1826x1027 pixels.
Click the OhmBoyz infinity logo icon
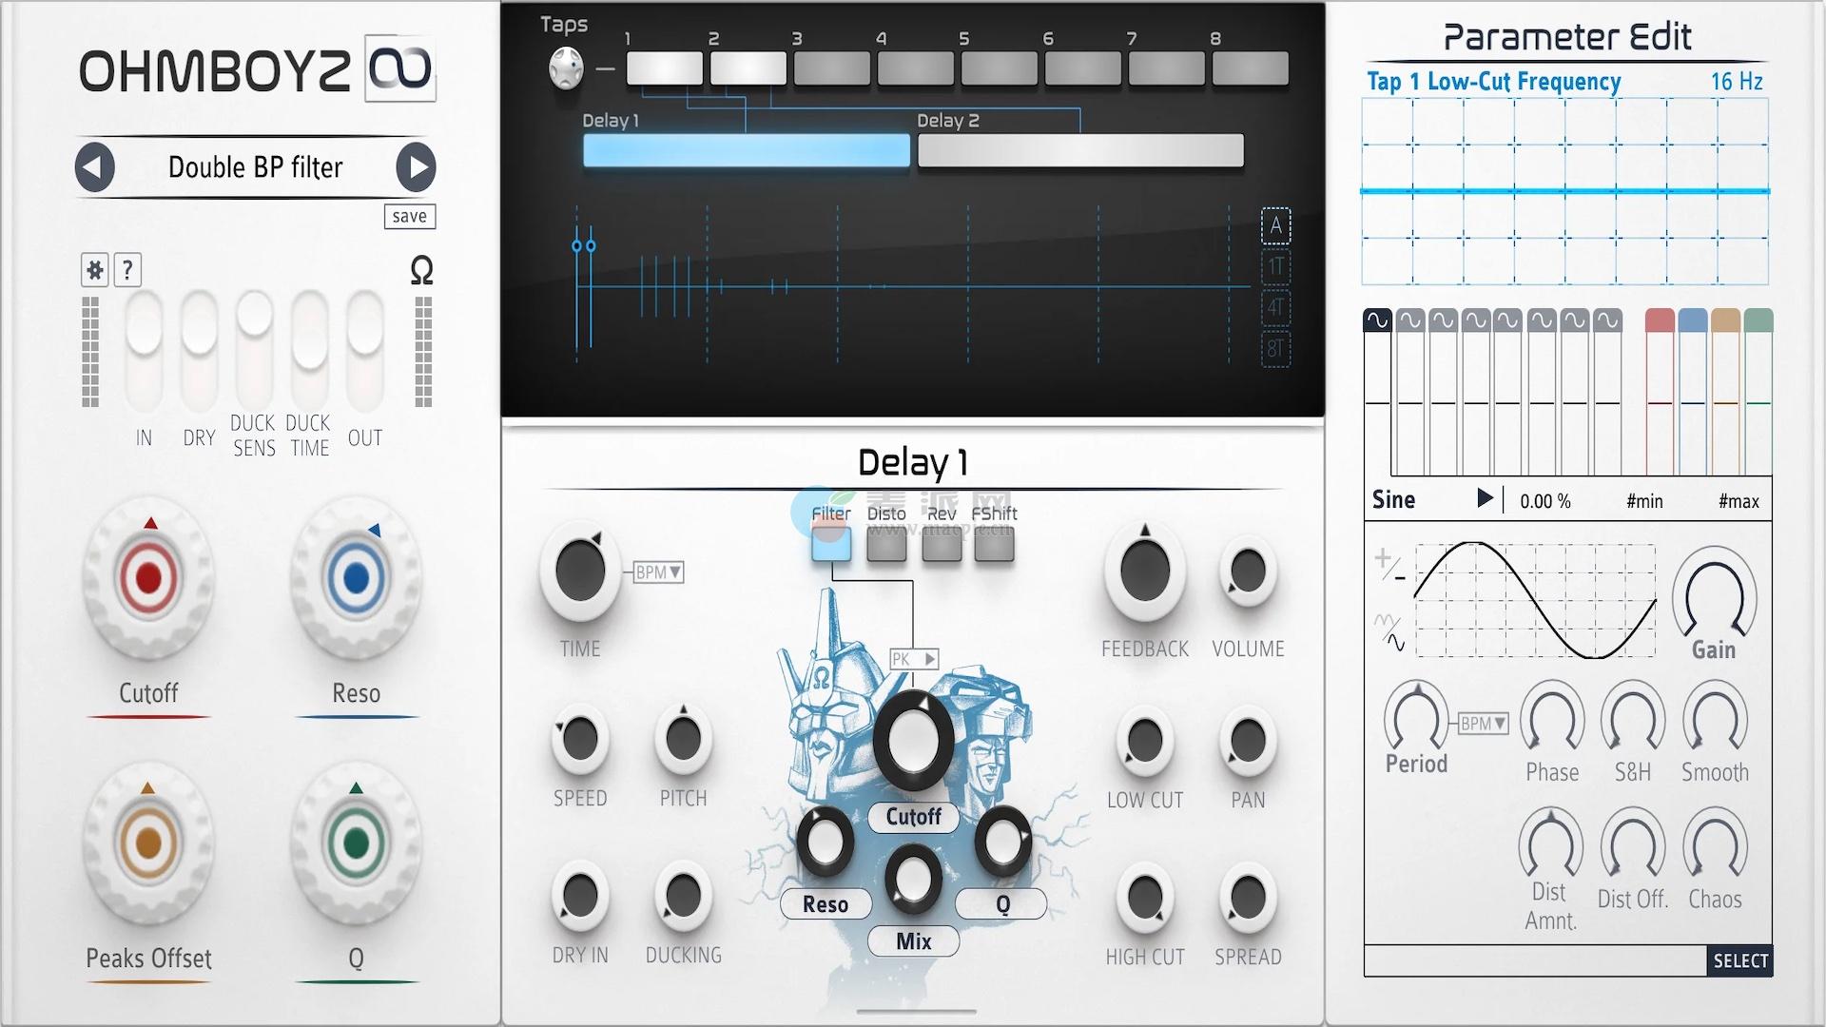point(400,68)
